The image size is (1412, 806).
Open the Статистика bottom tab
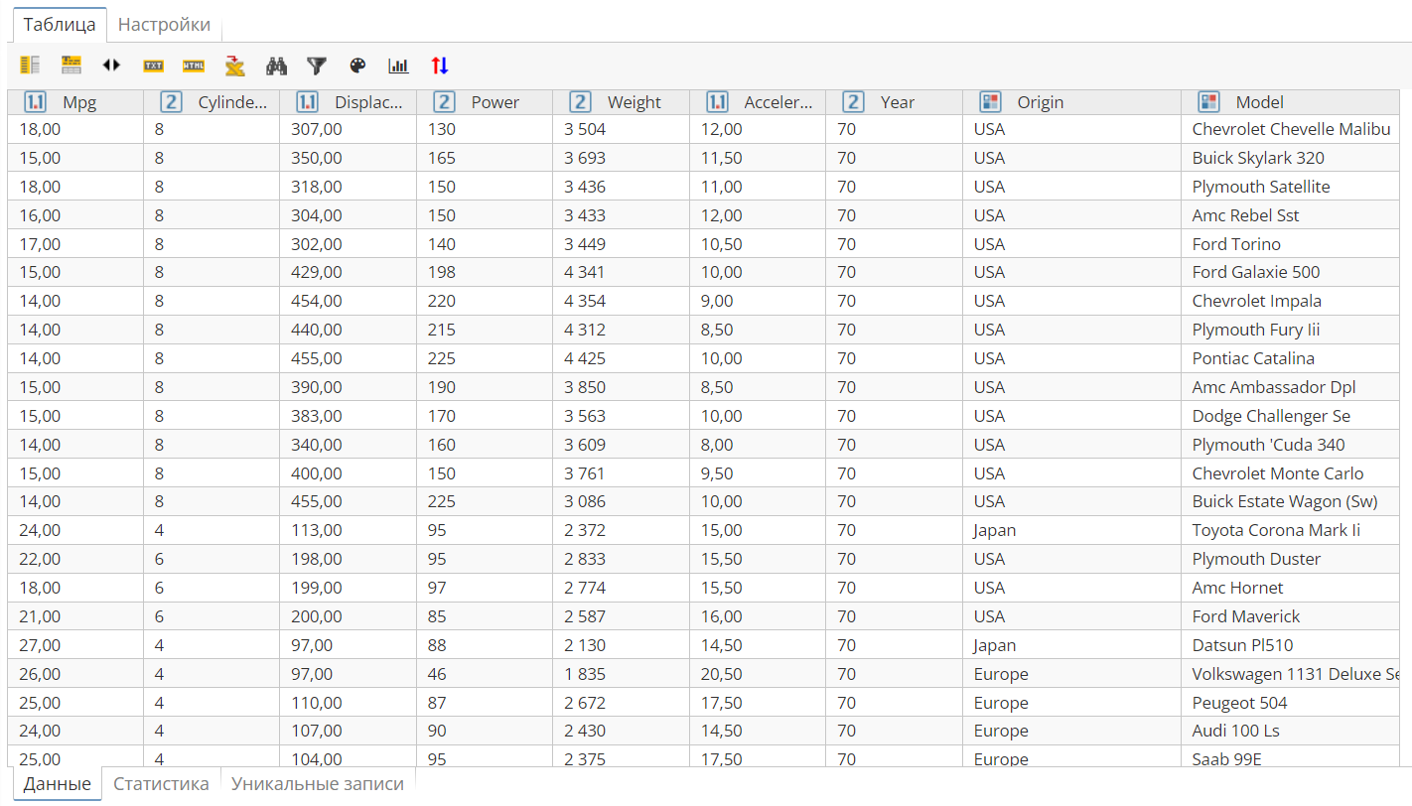(x=161, y=783)
